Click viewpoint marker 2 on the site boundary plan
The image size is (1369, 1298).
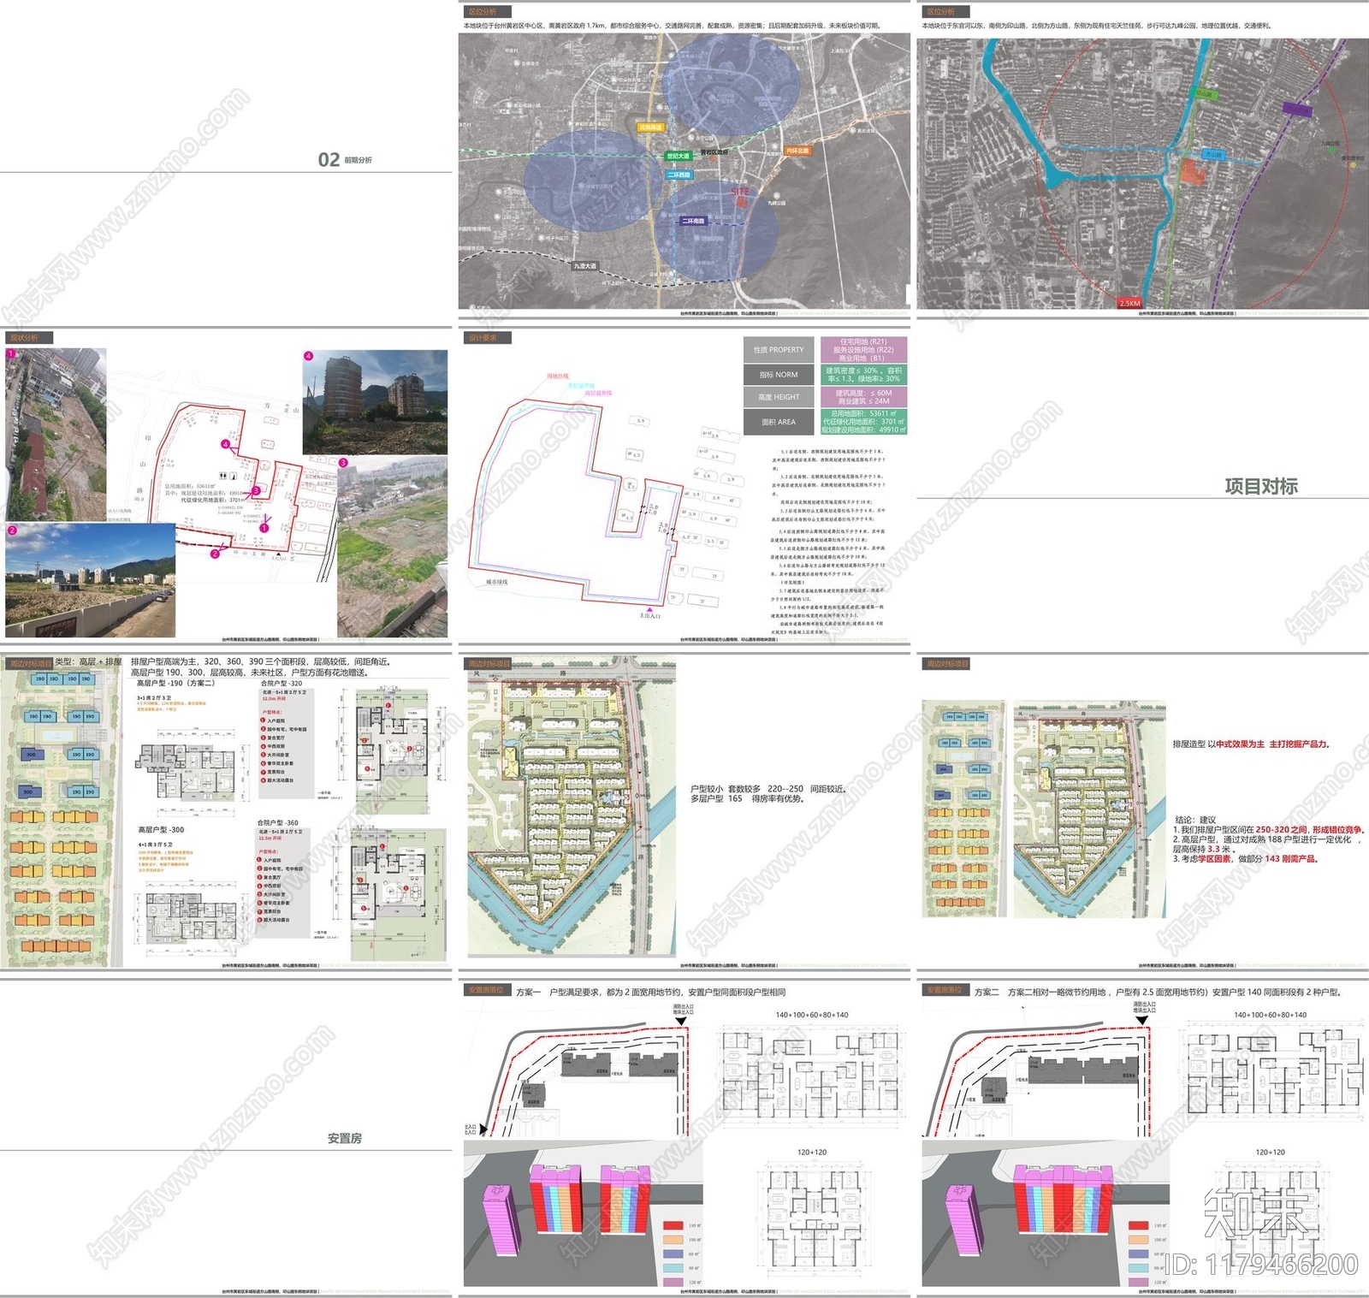tap(215, 554)
